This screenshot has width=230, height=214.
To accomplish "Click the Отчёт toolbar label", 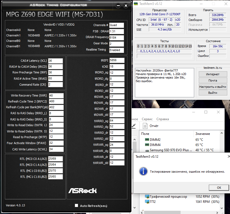I will (x=154, y=126).
